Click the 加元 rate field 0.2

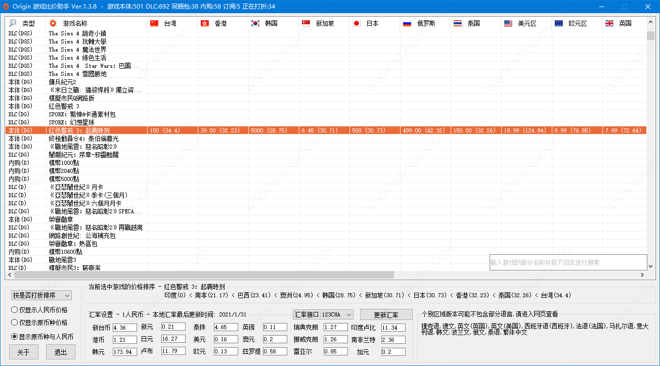393,352
